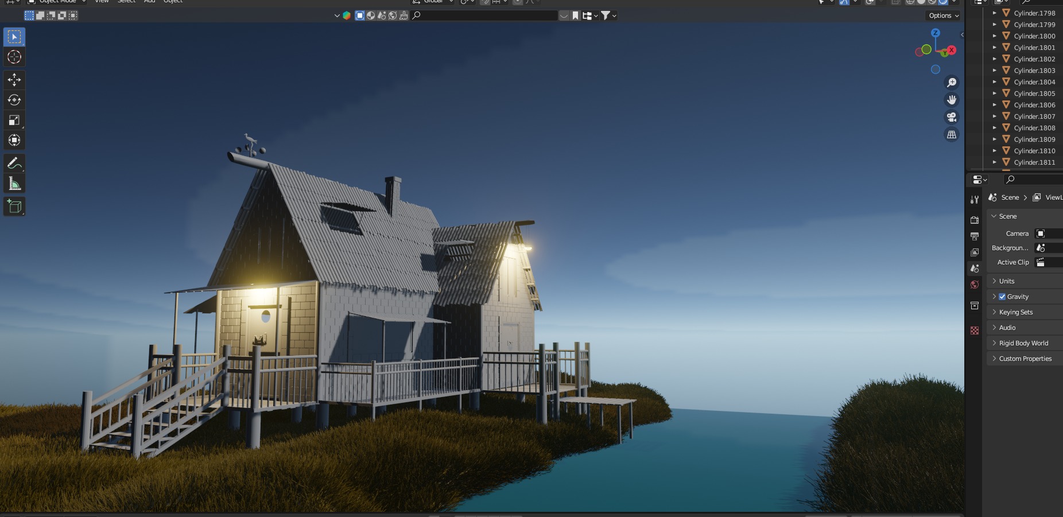Click the X axis on navigation gizmo
This screenshot has height=517, width=1063.
[x=952, y=50]
